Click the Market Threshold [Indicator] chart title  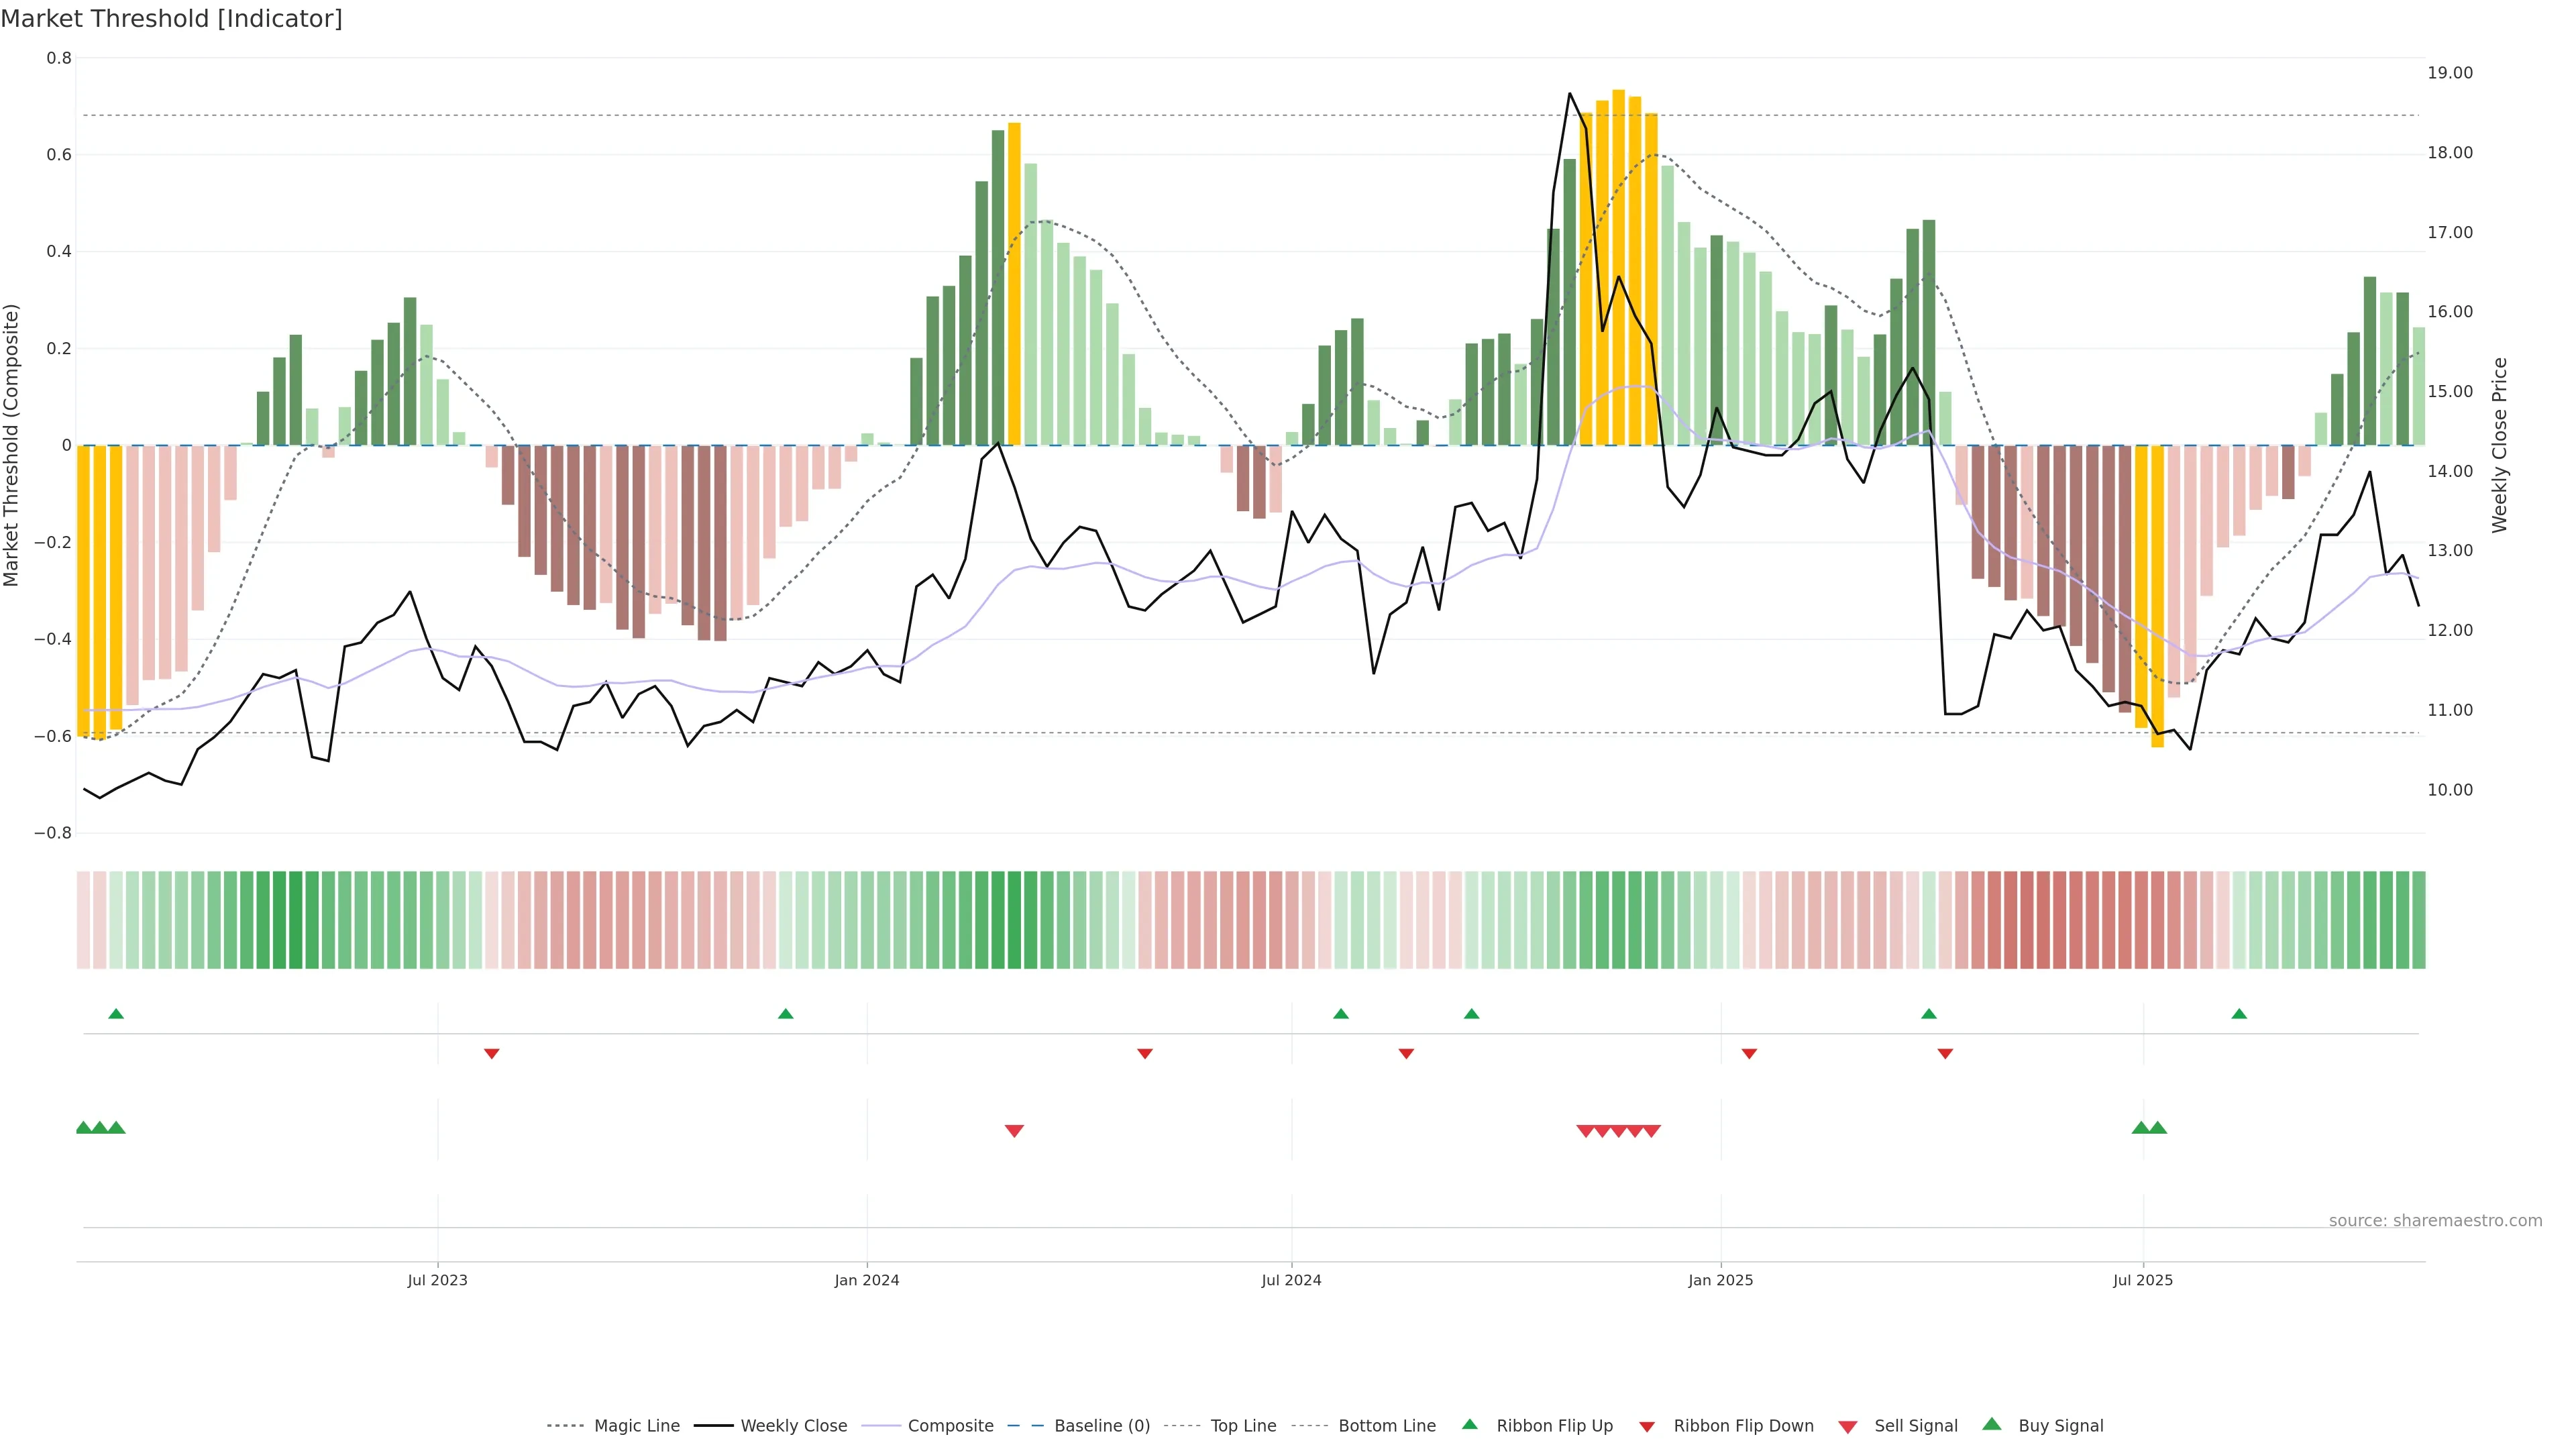171,19
